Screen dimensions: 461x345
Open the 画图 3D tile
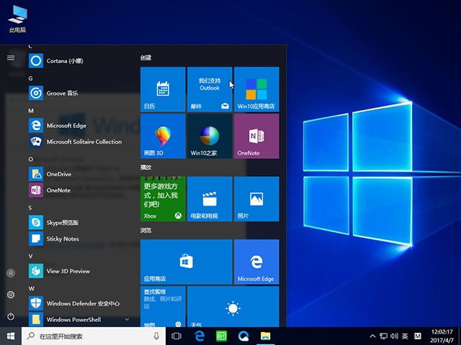point(163,136)
